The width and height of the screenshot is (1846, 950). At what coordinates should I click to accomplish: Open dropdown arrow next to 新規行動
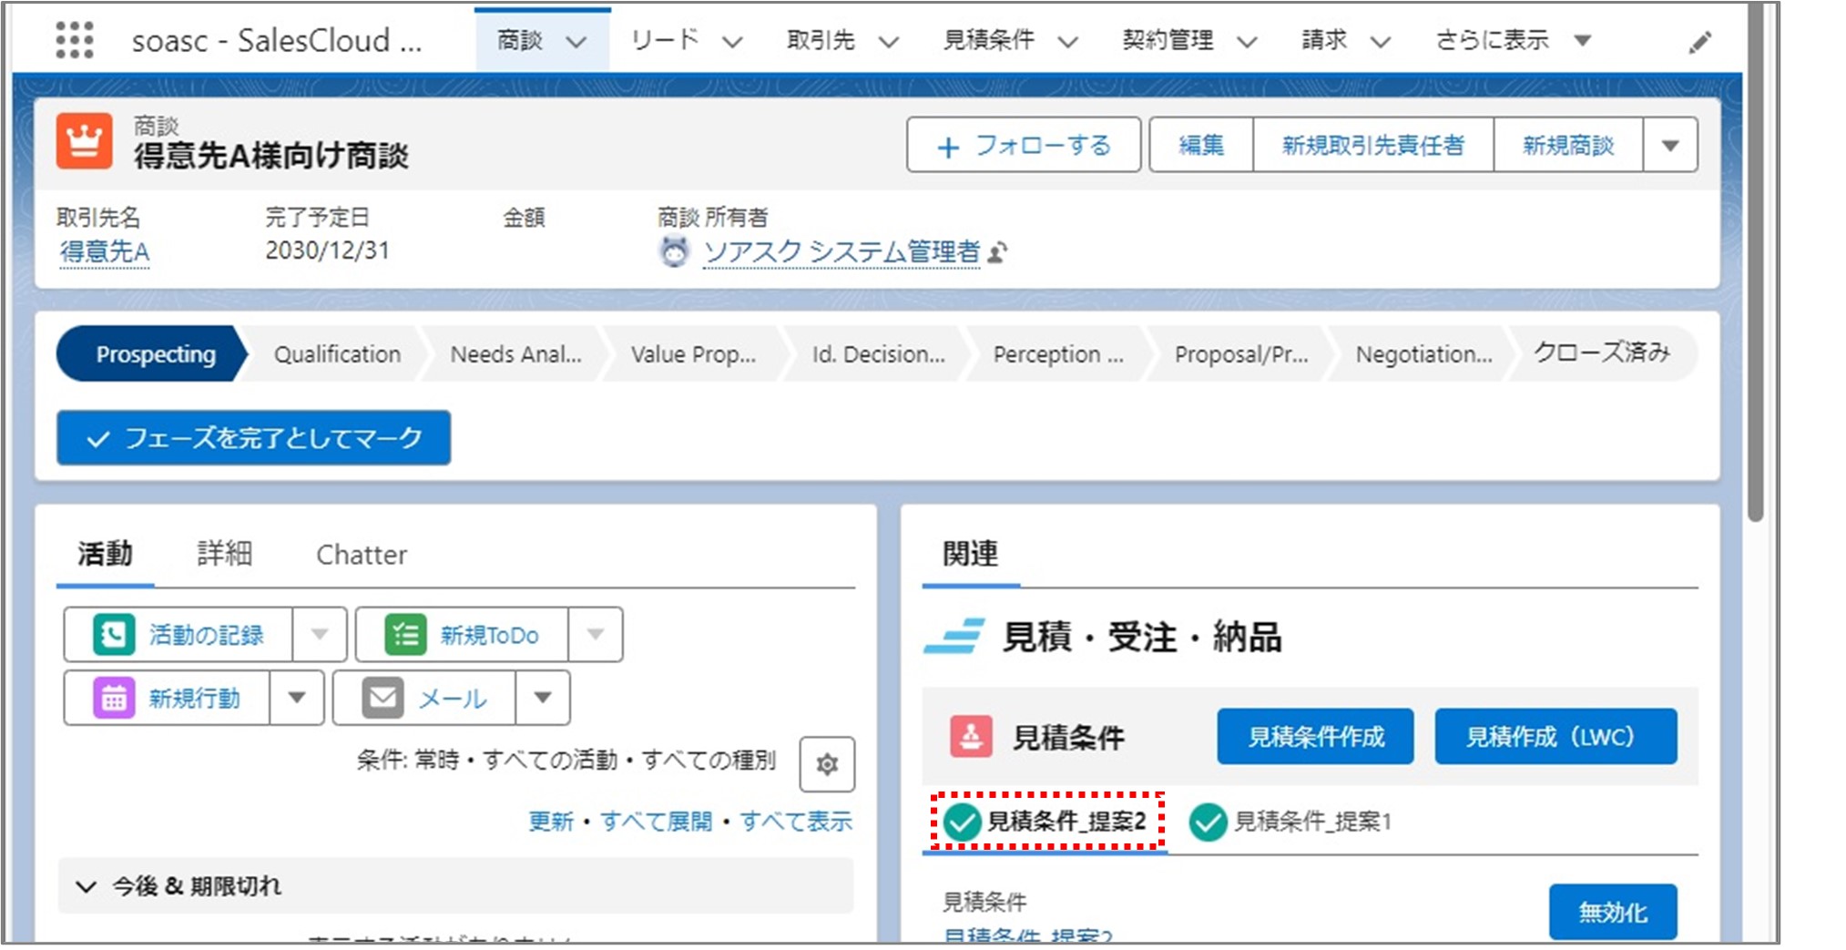pos(296,699)
